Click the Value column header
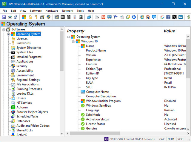This screenshot has width=191, height=142. click(169, 31)
